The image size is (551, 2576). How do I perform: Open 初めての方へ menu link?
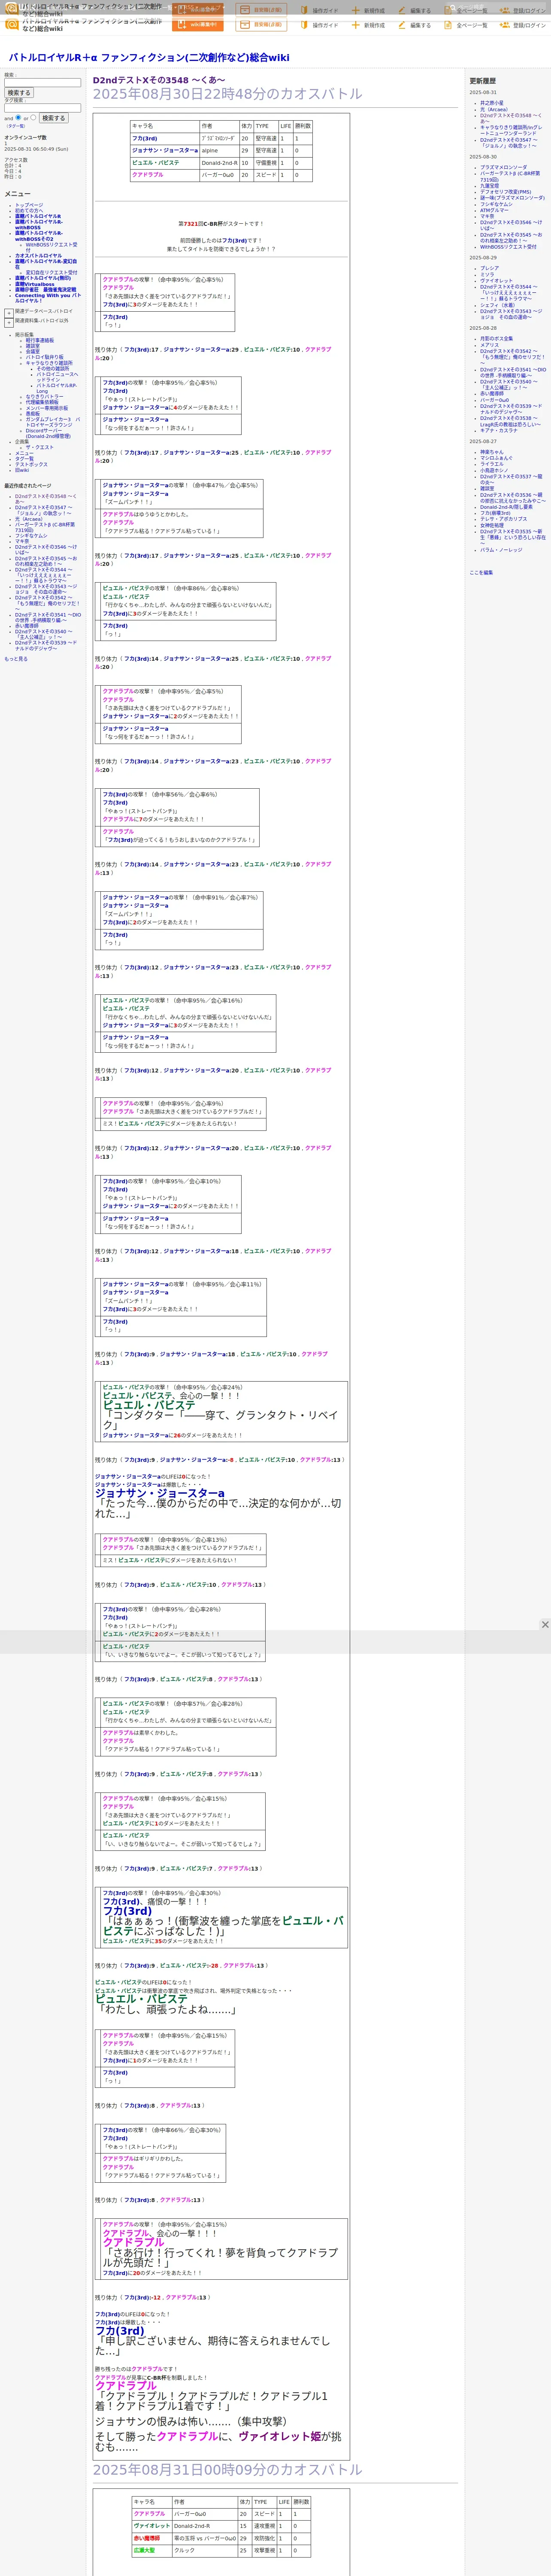coord(29,210)
